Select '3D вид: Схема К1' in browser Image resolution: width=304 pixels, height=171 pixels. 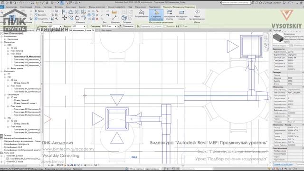coord(21,100)
